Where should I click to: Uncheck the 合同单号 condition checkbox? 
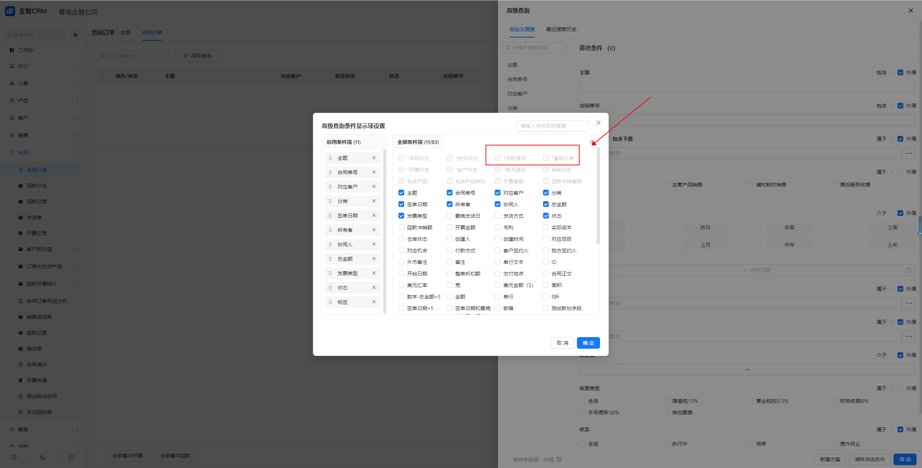point(450,193)
